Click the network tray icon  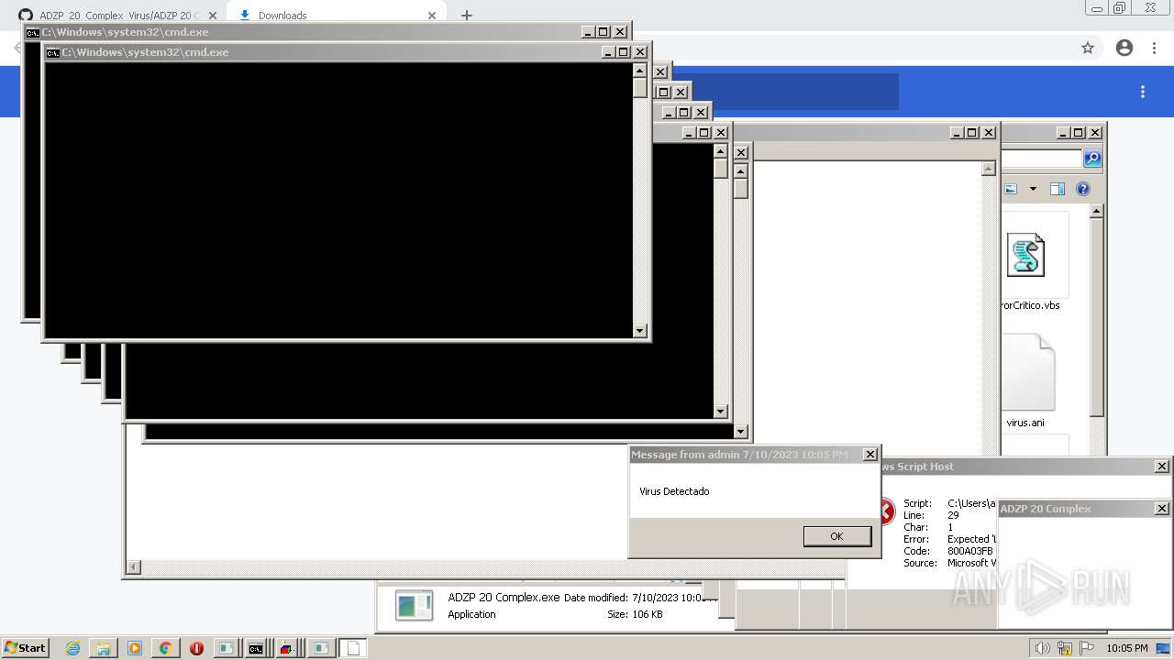(x=1065, y=648)
